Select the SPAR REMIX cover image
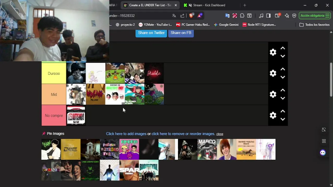 (129, 170)
